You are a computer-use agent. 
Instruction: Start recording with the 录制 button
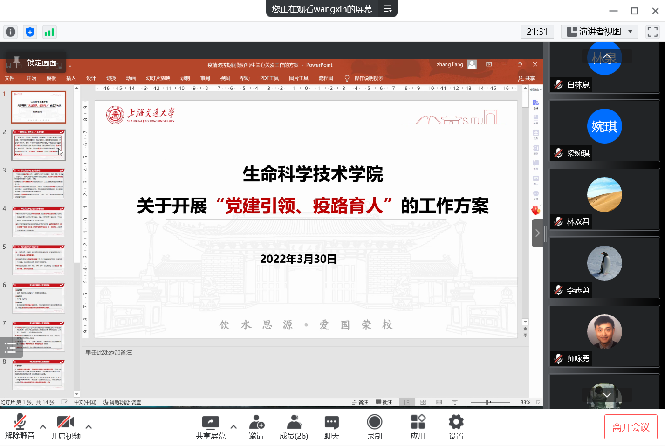(374, 427)
